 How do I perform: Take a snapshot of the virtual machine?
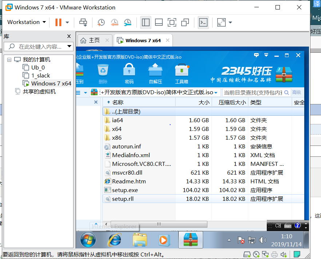[x=101, y=23]
